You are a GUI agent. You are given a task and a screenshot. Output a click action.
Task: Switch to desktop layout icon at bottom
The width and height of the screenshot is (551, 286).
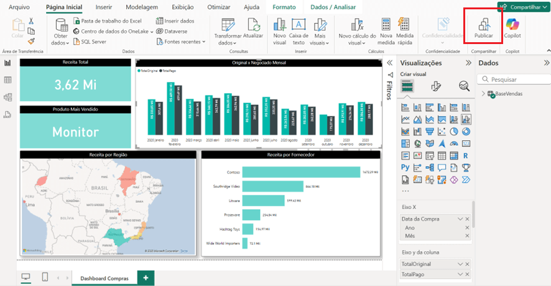(25, 277)
